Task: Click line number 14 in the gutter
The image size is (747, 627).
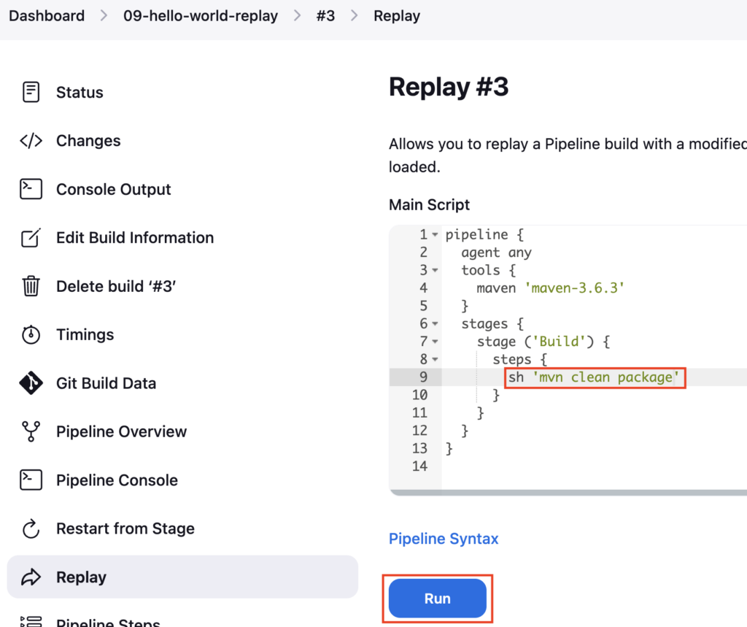Action: pyautogui.click(x=419, y=466)
